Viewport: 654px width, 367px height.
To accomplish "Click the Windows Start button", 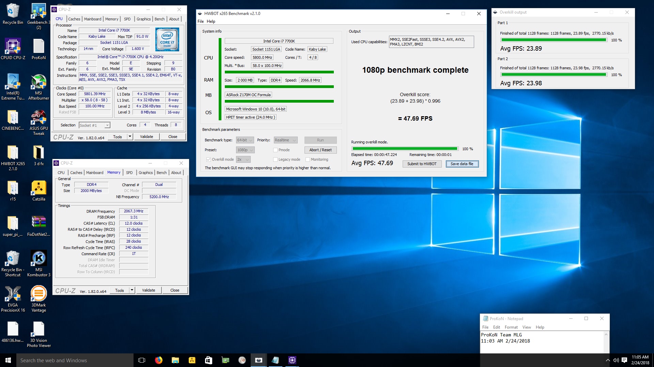I will [x=8, y=360].
